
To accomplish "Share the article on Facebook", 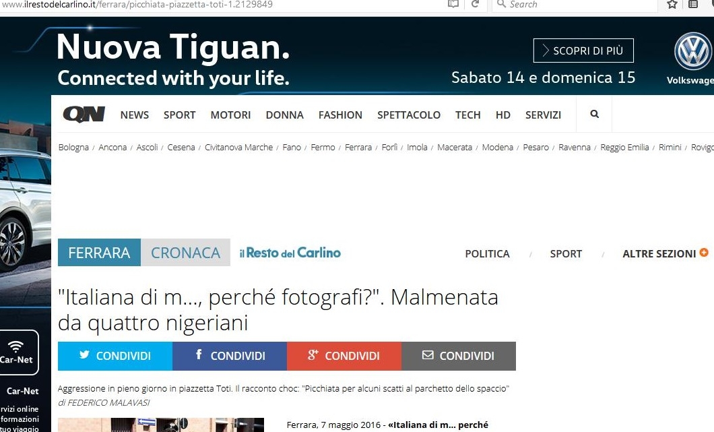I will tap(230, 356).
